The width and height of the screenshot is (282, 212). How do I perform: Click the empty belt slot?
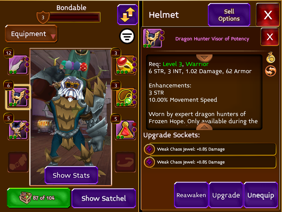[x=18, y=162]
